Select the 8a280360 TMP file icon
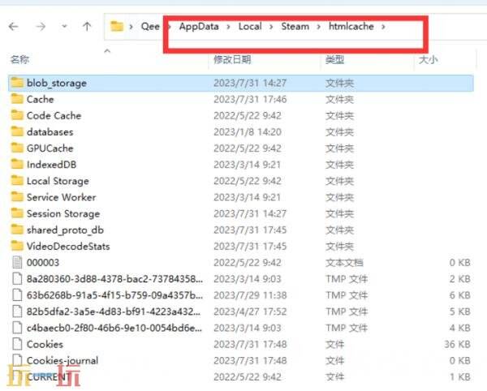Image resolution: width=487 pixels, height=391 pixels. click(x=17, y=279)
